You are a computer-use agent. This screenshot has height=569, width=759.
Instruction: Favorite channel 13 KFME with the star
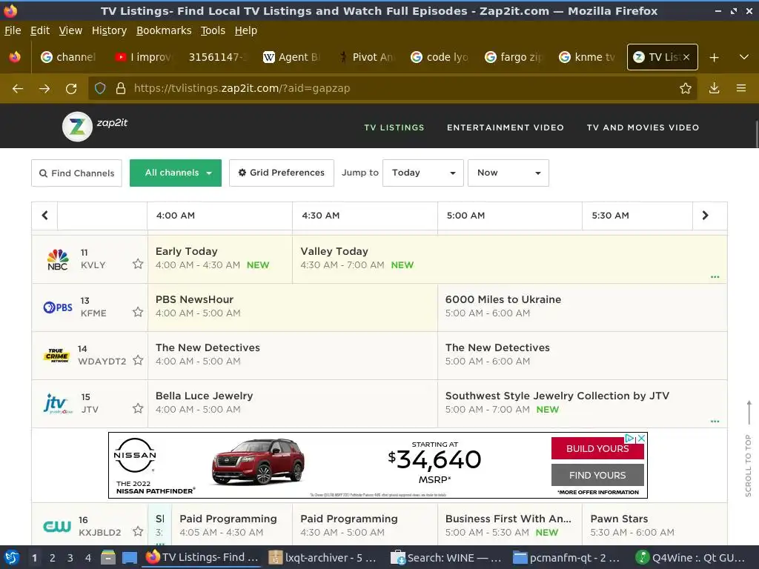pos(138,312)
